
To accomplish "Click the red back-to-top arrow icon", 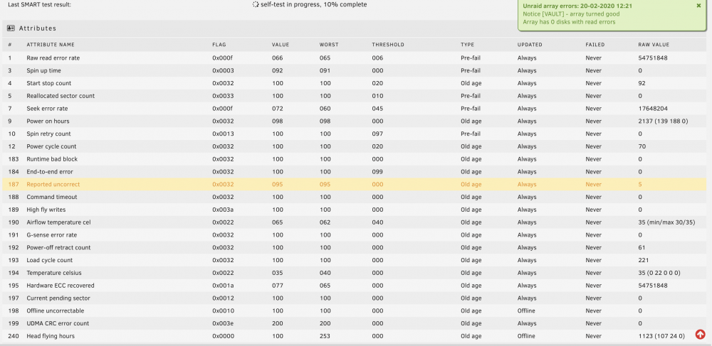I will [700, 334].
